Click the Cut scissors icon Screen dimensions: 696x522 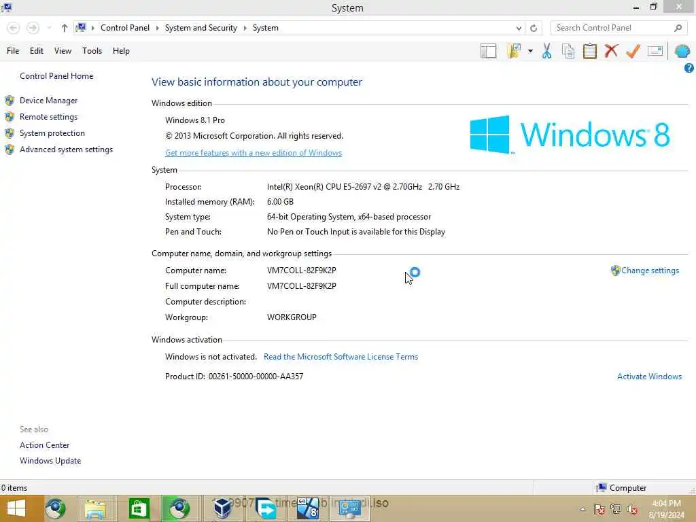(547, 51)
